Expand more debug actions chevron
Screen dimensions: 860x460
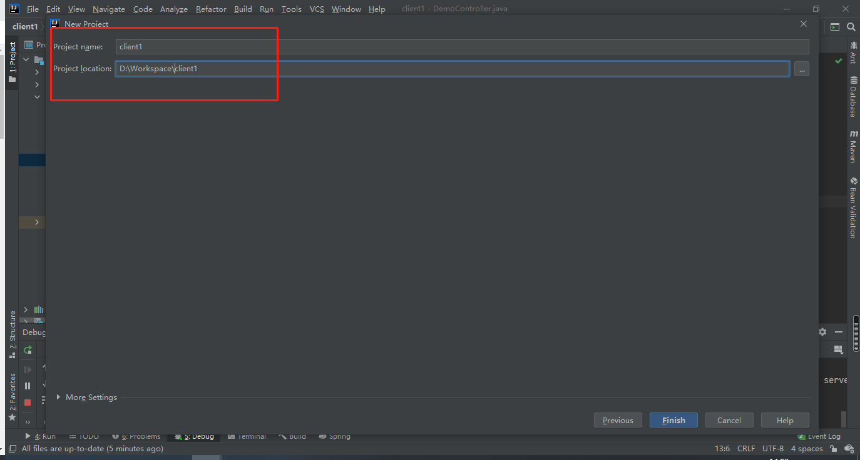[28, 422]
